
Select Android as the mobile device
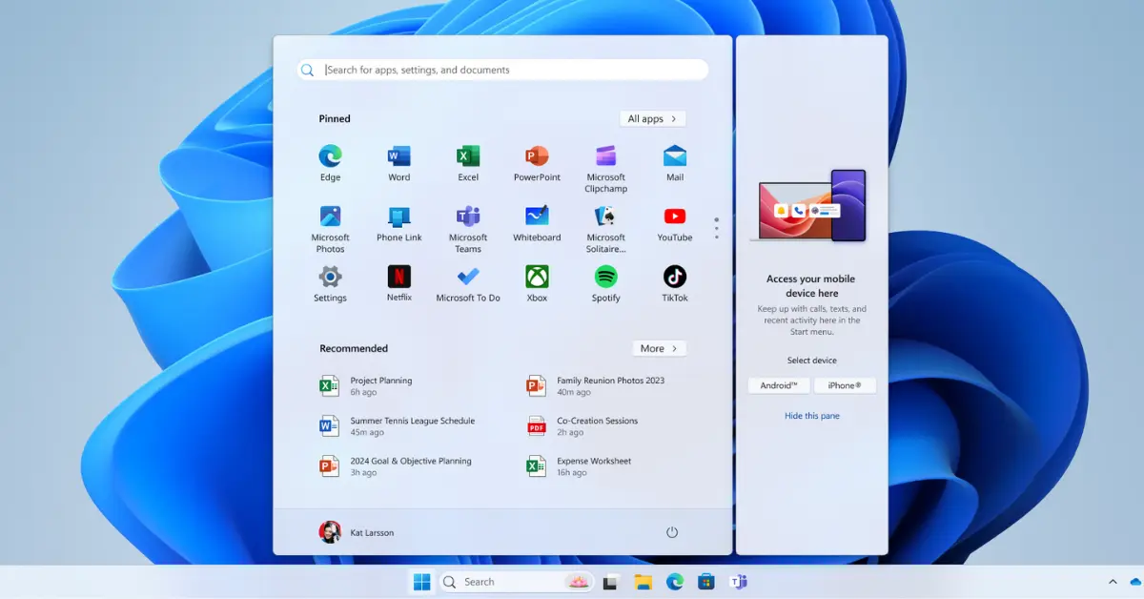coord(779,386)
